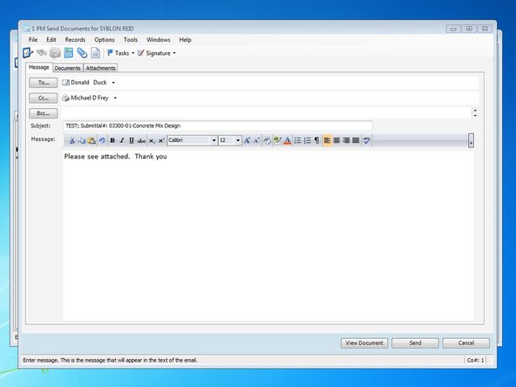The width and height of the screenshot is (516, 387).
Task: Click the Paste clipboard icon
Action: pyautogui.click(x=92, y=140)
